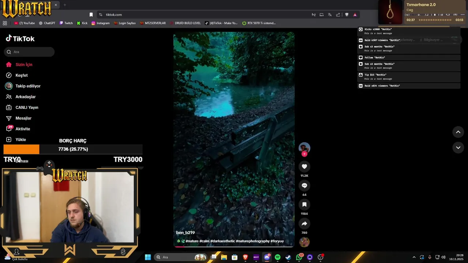This screenshot has width=468, height=263.
Task: Open the YouTube bookmark
Action: click(x=24, y=23)
